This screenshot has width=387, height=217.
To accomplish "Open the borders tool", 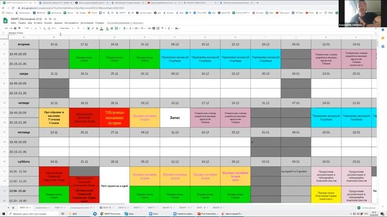I will point(112,28).
